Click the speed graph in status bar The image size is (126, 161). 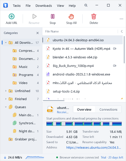pos(35,157)
